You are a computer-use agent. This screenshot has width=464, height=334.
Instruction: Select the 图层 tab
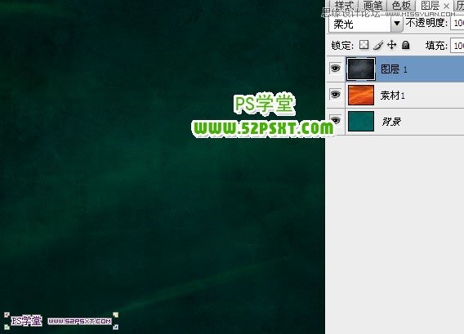430,6
